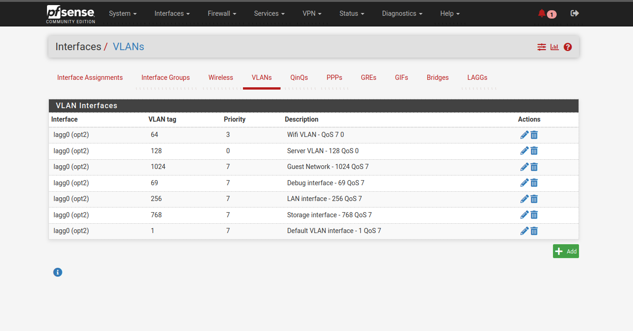Expand the Help menu
Viewport: 633px width, 331px height.
coord(450,13)
